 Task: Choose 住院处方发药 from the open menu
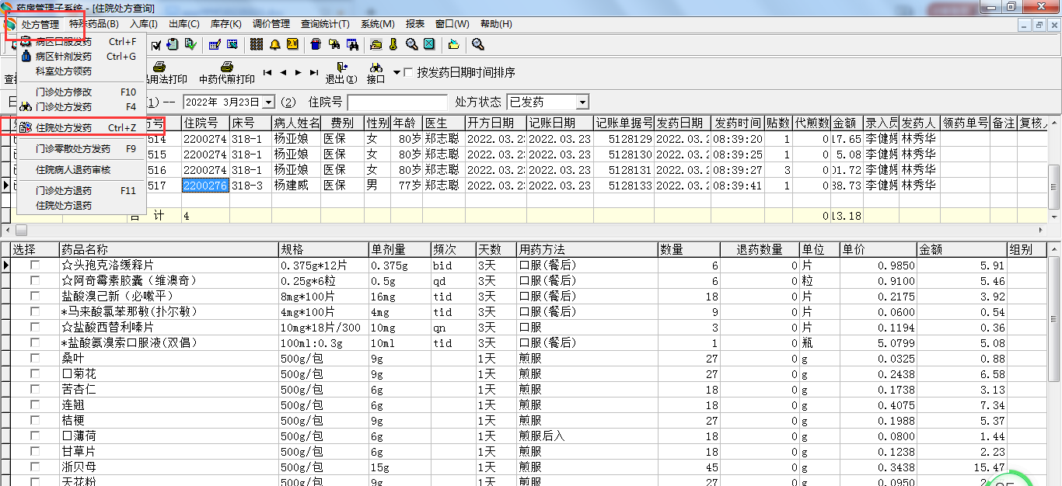pyautogui.click(x=64, y=128)
